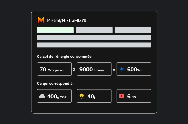The width and height of the screenshot is (188, 124).
Task: Click the 400g CO2 equivalence box
Action: 54,96
